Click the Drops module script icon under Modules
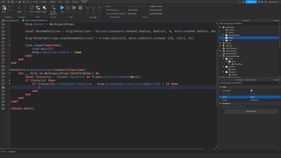 [230, 69]
